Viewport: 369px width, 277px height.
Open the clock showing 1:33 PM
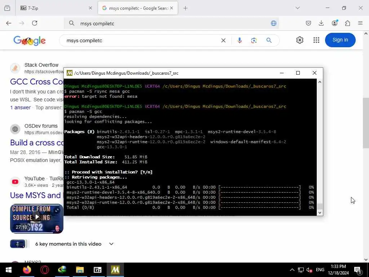click(338, 270)
